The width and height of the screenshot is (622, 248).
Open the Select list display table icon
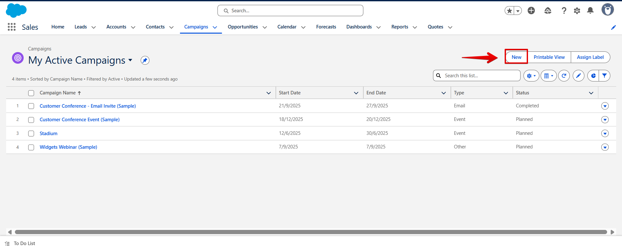(x=548, y=76)
